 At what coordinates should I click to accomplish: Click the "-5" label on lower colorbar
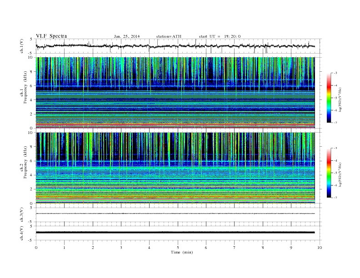335,173
